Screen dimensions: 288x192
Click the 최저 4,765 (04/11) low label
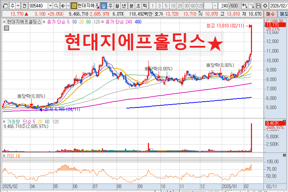pos(62,110)
